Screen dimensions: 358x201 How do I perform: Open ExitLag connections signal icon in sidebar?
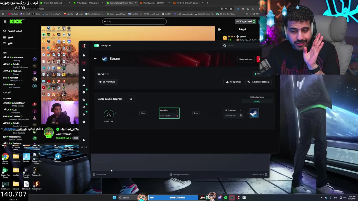84,63
